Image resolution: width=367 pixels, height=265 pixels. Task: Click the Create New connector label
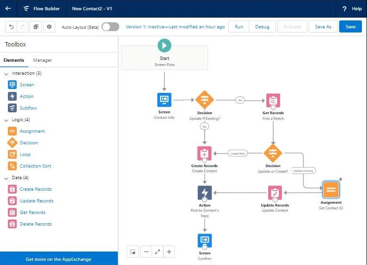click(x=238, y=154)
